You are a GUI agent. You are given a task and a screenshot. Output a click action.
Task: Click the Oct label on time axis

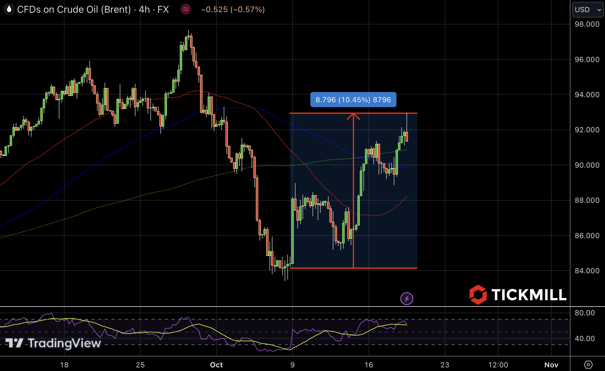click(216, 365)
